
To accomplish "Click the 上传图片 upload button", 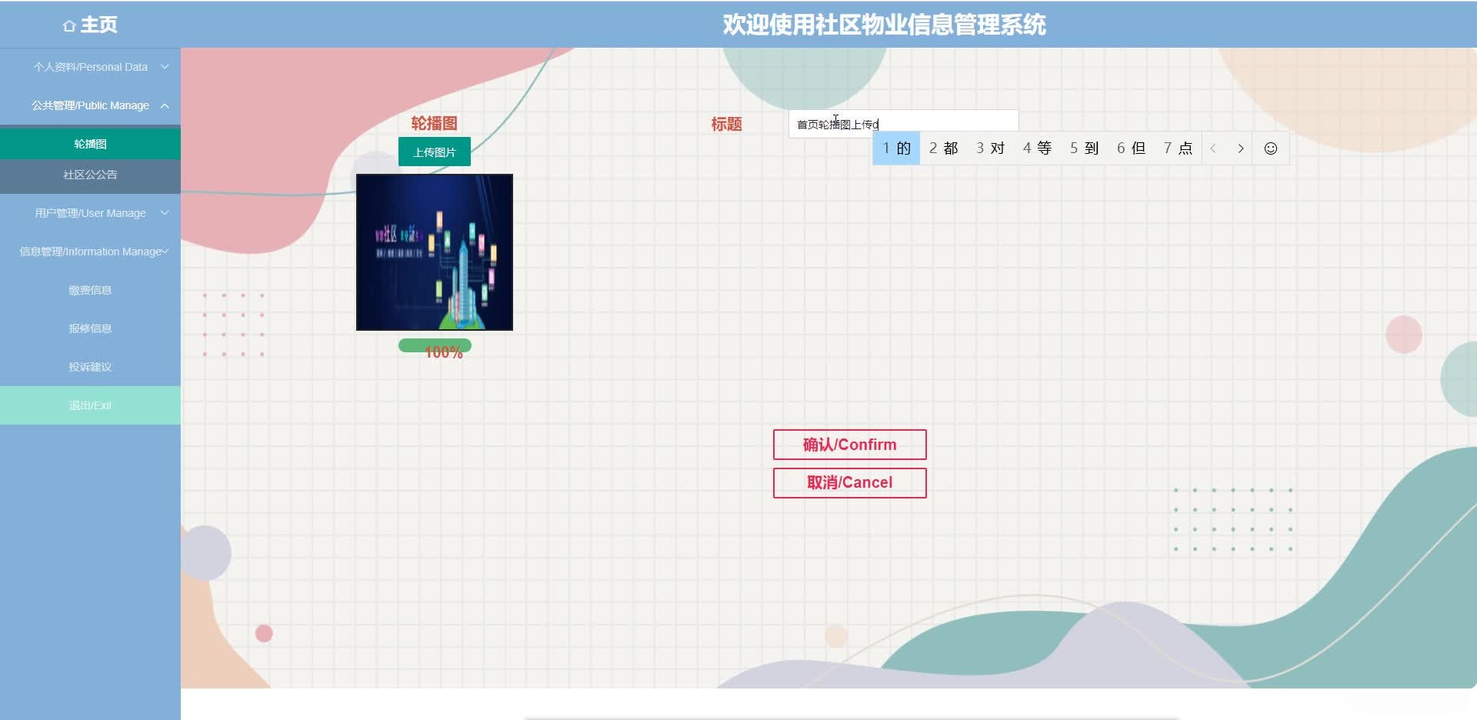I will tap(434, 152).
